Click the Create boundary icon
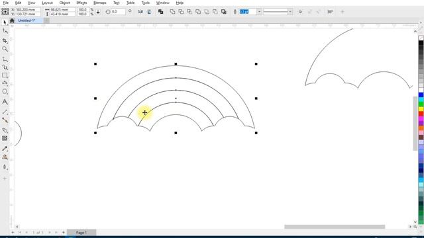 tap(224, 12)
